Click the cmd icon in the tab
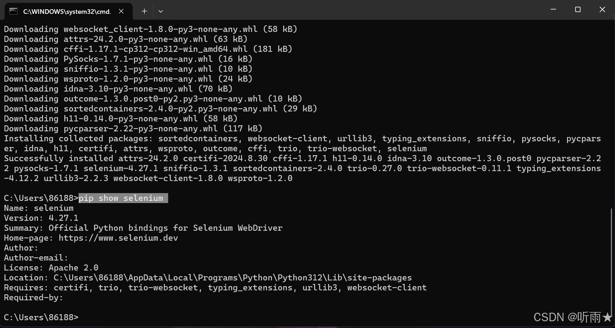 (x=13, y=11)
